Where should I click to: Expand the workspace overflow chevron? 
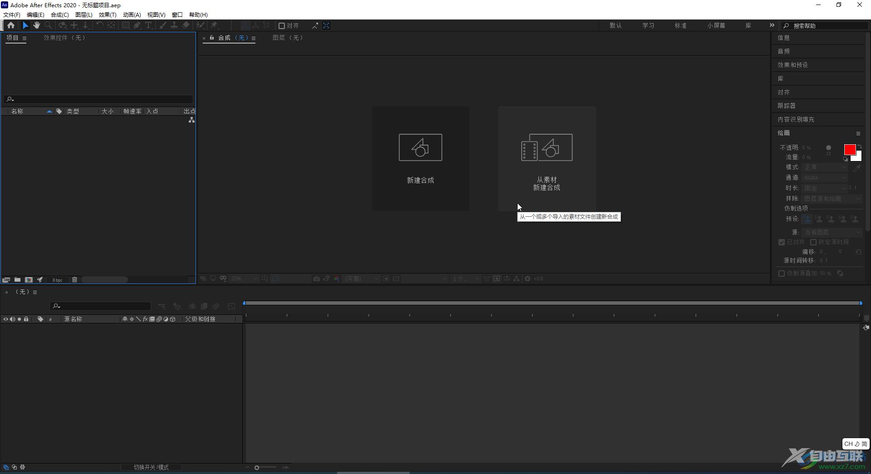(772, 25)
